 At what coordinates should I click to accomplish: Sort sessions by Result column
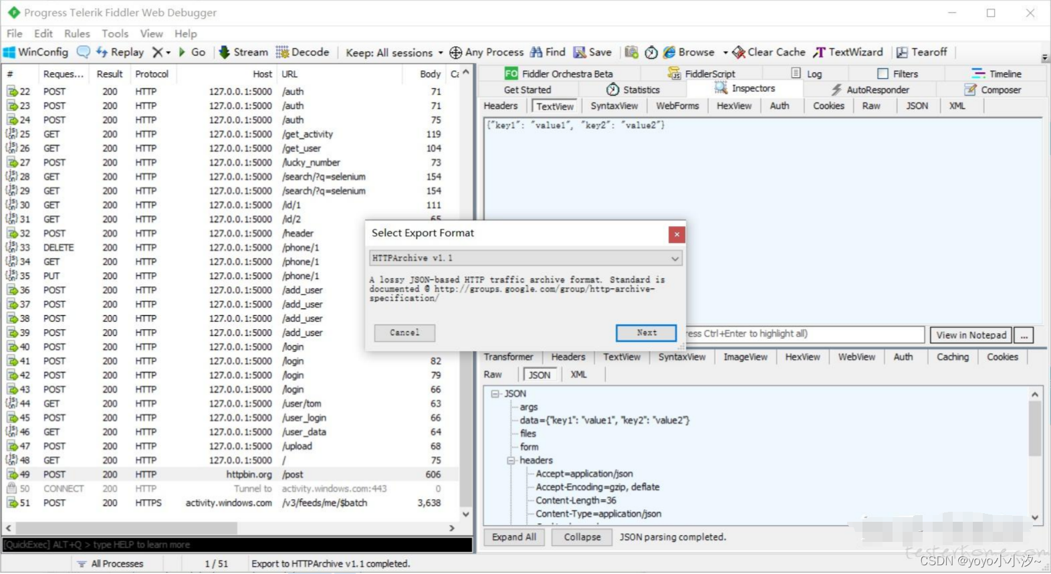click(x=110, y=74)
